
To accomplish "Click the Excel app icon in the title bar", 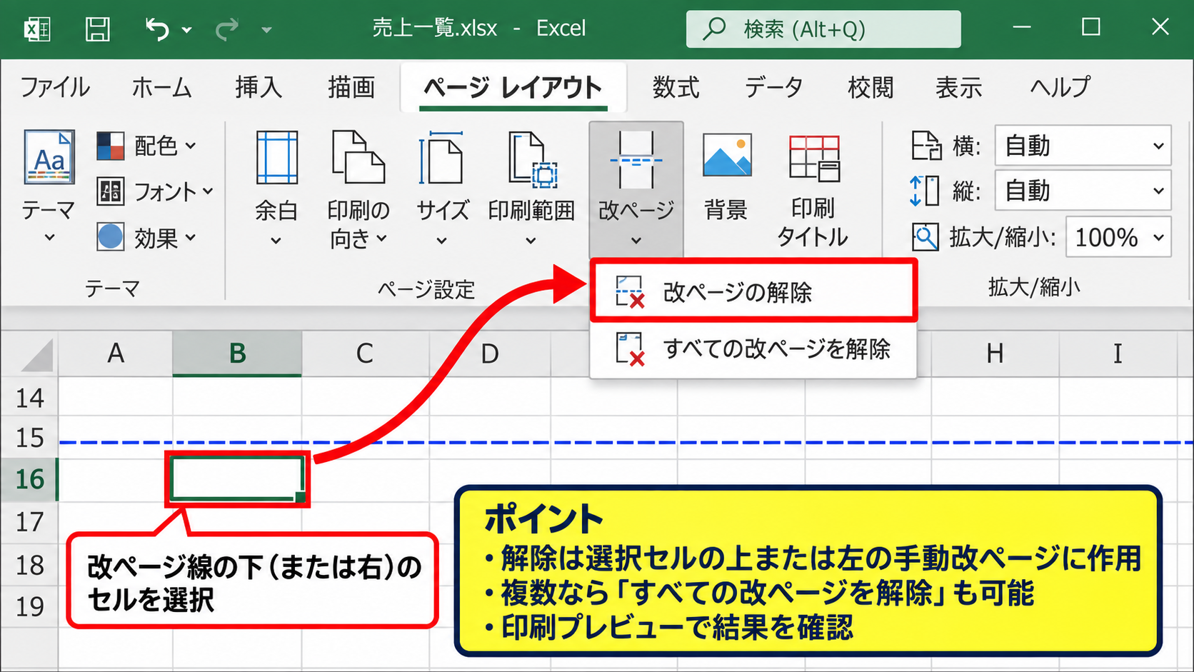I will tap(37, 29).
